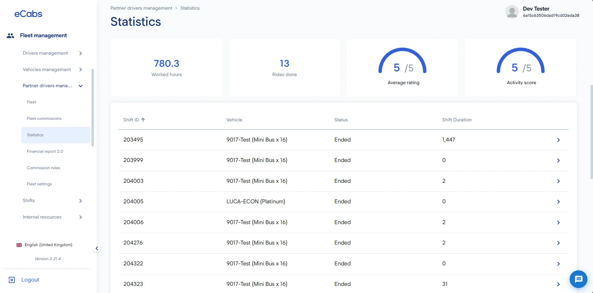Click the 780.3 Worked hours card
593x293 pixels.
[x=166, y=67]
